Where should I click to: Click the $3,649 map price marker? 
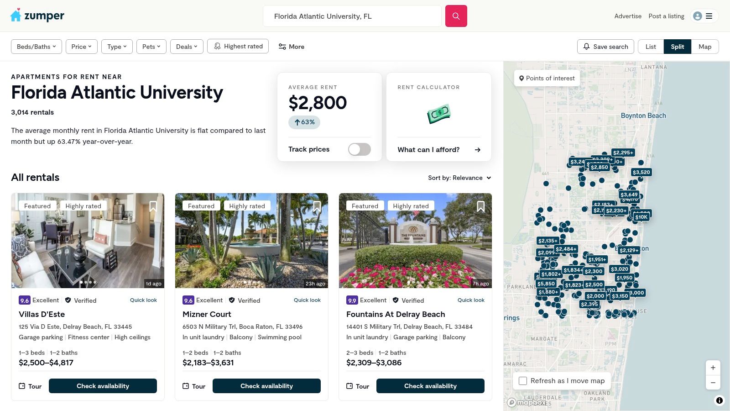click(x=629, y=195)
